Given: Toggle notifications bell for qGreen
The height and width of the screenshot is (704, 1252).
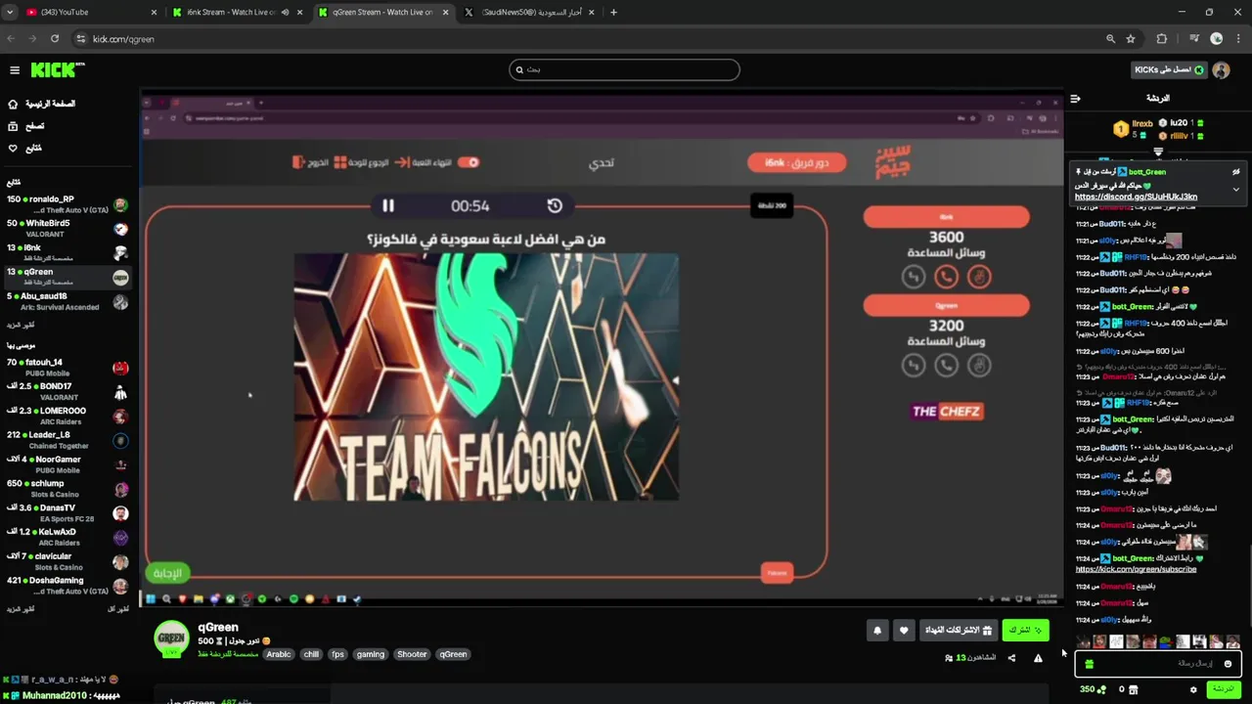Looking at the screenshot, I should click(877, 631).
